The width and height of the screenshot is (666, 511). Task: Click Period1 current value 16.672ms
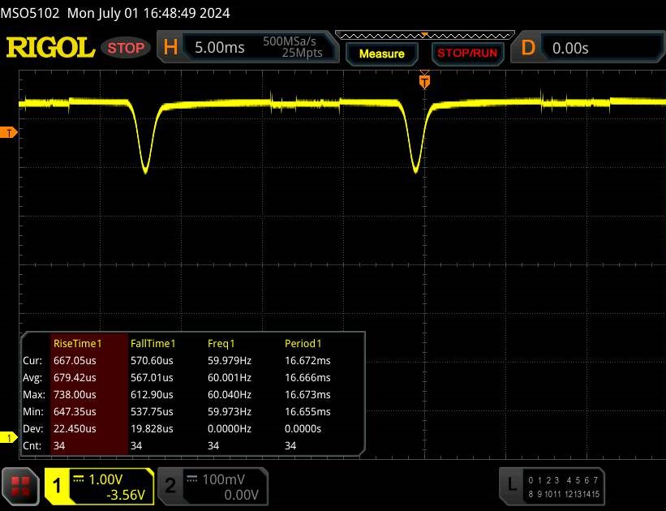(x=307, y=361)
